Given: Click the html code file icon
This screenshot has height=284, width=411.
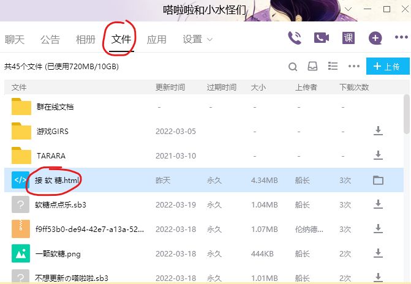Looking at the screenshot, I should pyautogui.click(x=20, y=180).
